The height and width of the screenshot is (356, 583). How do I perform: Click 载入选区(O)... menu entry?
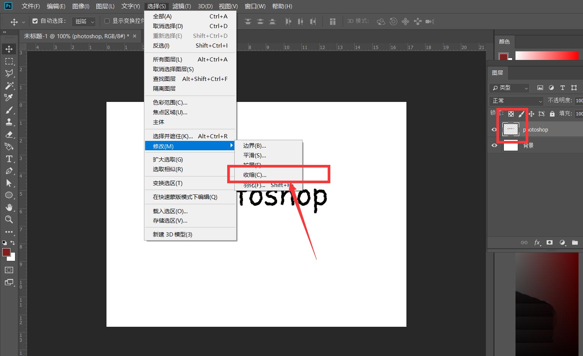coord(190,211)
